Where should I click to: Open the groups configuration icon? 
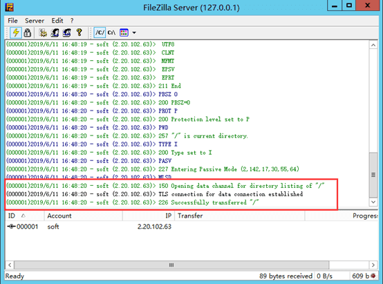(66, 32)
